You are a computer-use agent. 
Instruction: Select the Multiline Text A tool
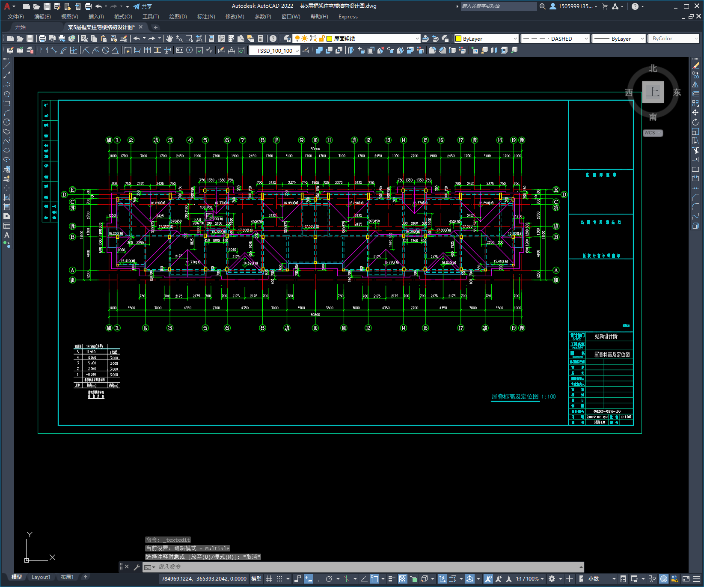tap(7, 235)
